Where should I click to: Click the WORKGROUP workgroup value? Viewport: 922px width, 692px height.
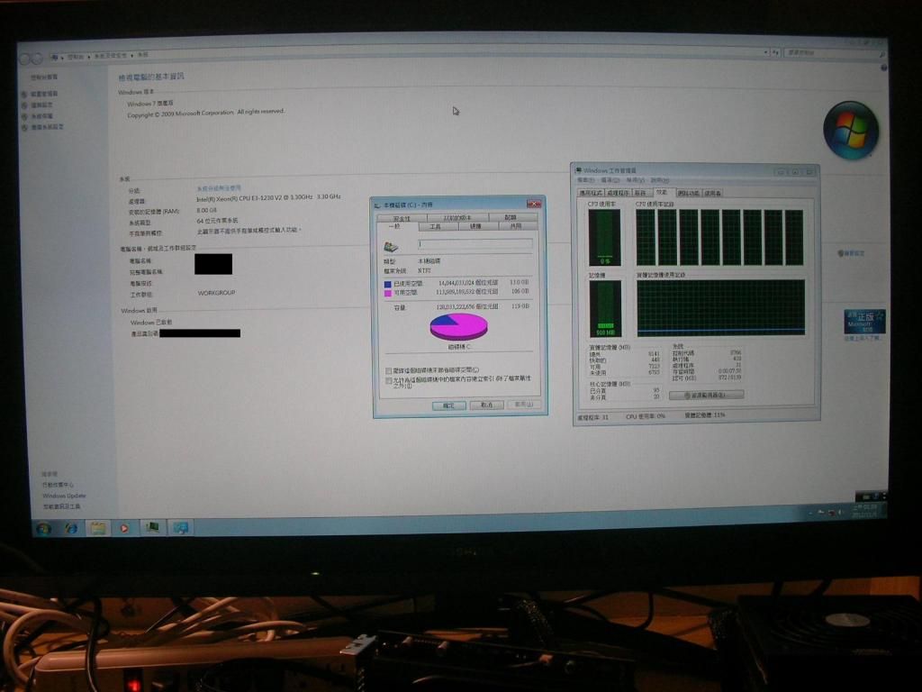click(x=216, y=293)
